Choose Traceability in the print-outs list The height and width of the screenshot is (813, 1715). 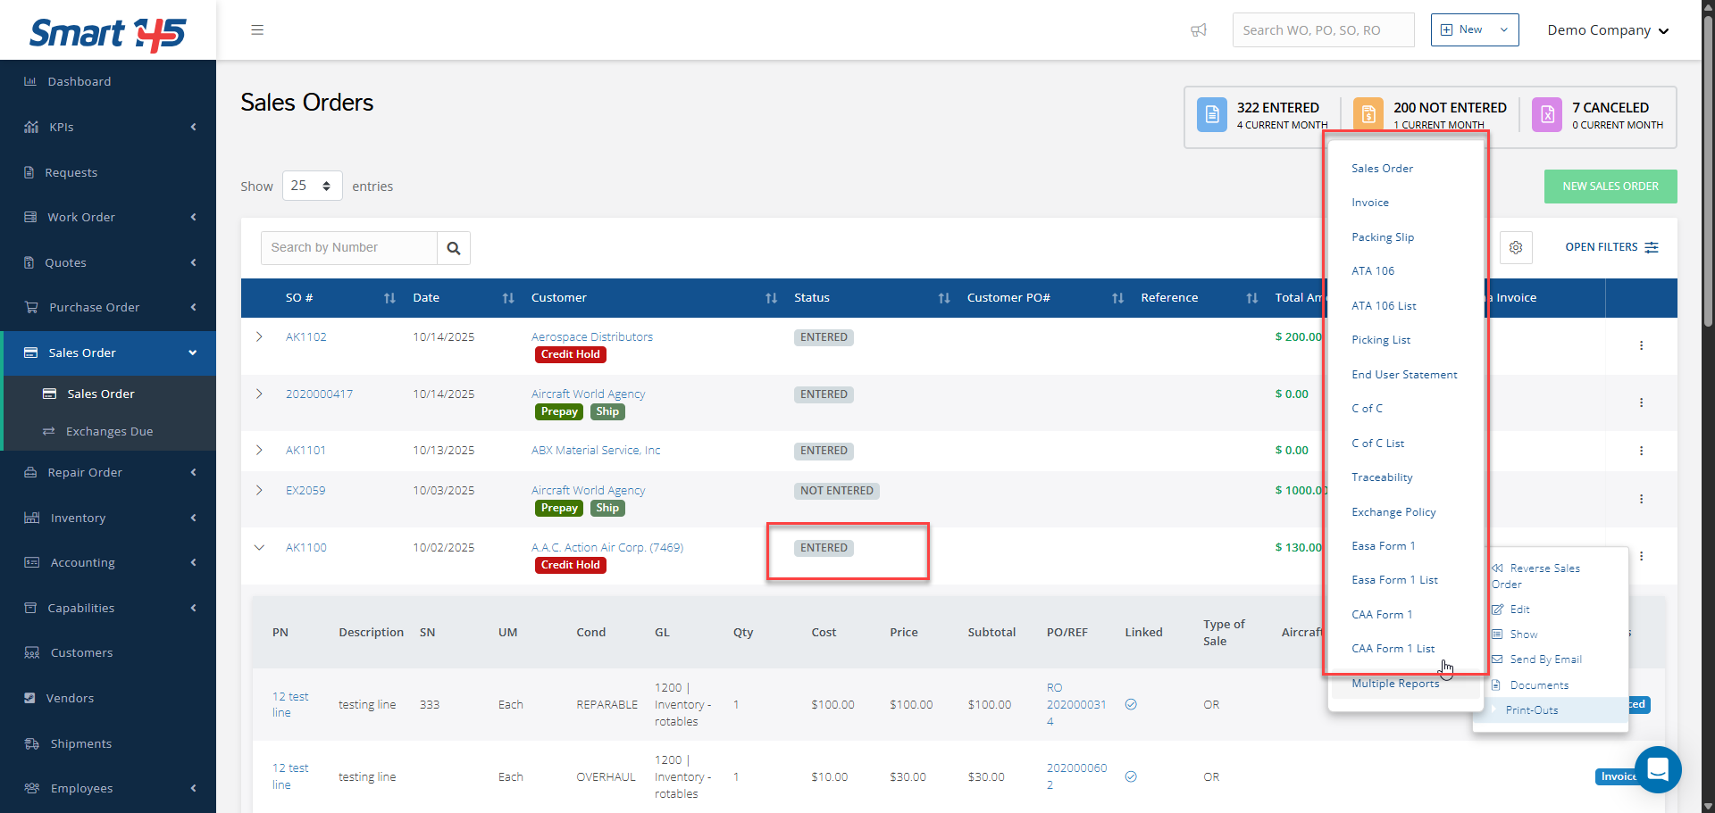coord(1382,477)
